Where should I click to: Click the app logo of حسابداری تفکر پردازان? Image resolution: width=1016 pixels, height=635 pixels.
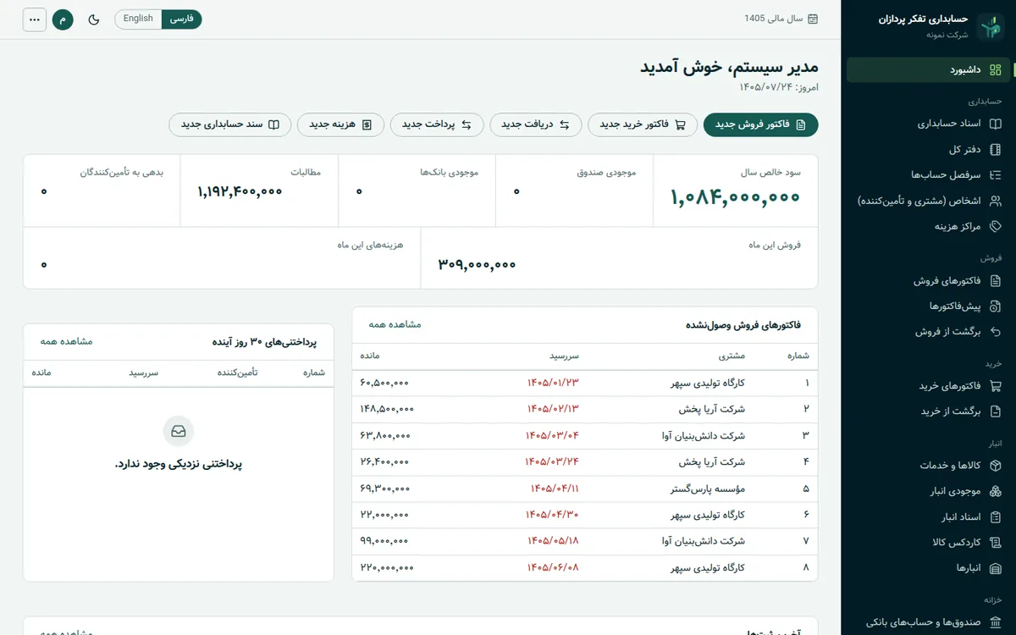point(990,26)
